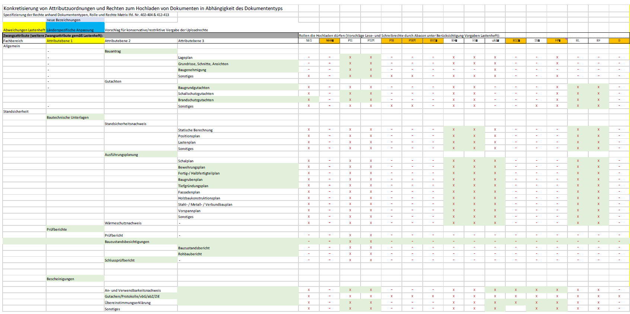Click the 'Fertig-/ Halbfertigteilplan' cell
This screenshot has height=314, width=630.
[238, 173]
